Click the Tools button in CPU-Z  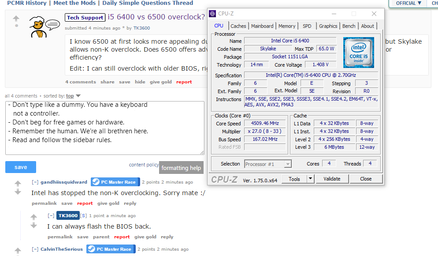tap(294, 179)
